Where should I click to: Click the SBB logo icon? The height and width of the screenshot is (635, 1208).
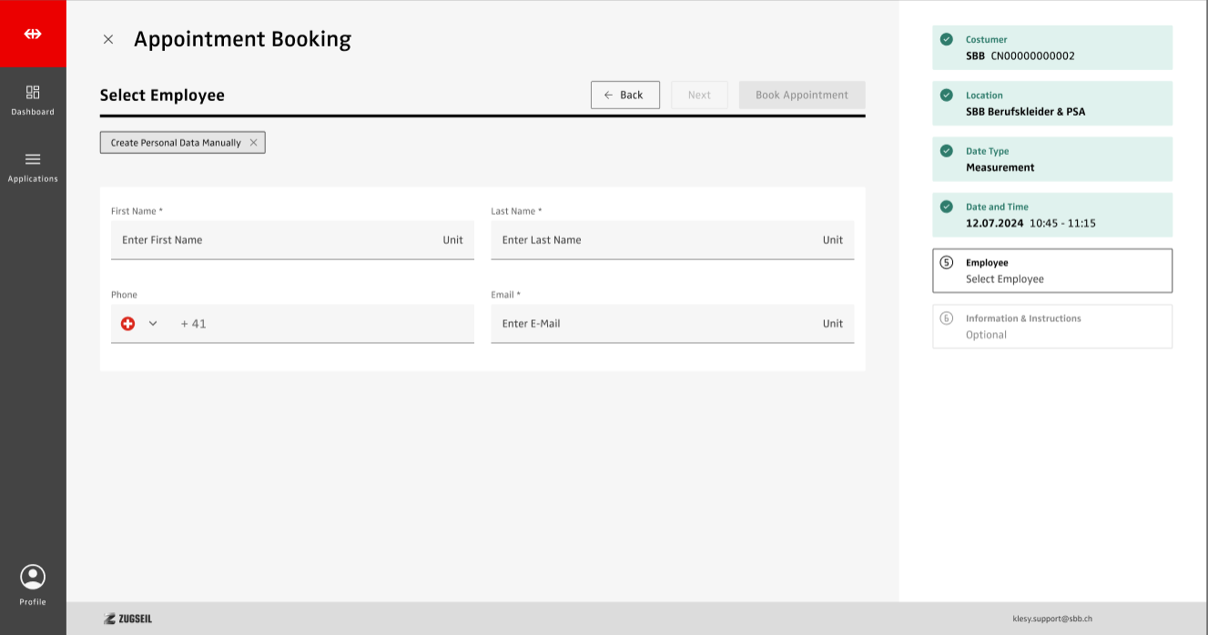(33, 34)
